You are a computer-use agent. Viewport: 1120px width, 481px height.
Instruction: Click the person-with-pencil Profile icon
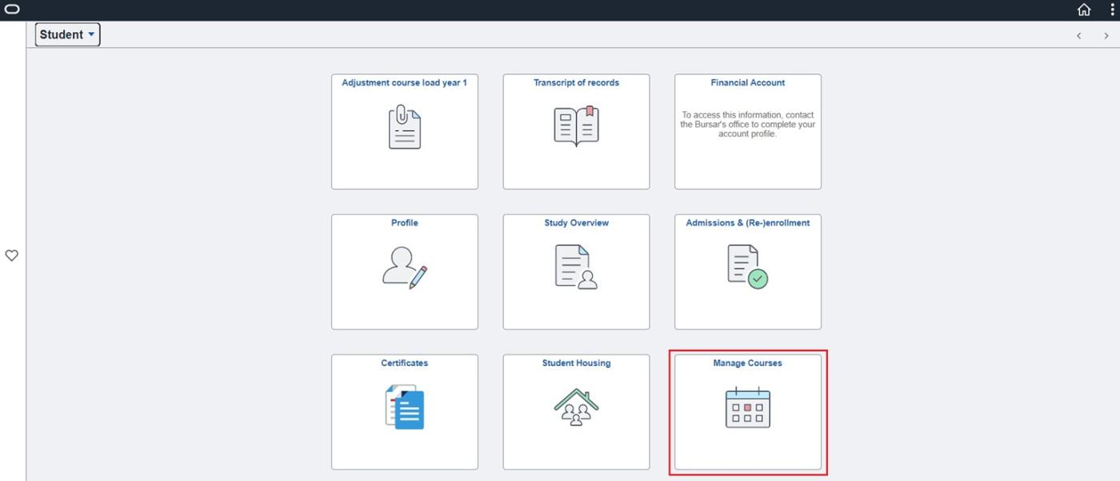(405, 268)
